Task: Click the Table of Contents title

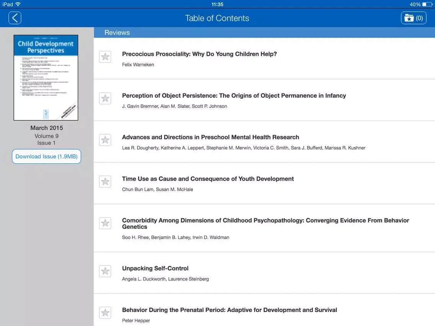Action: point(217,18)
